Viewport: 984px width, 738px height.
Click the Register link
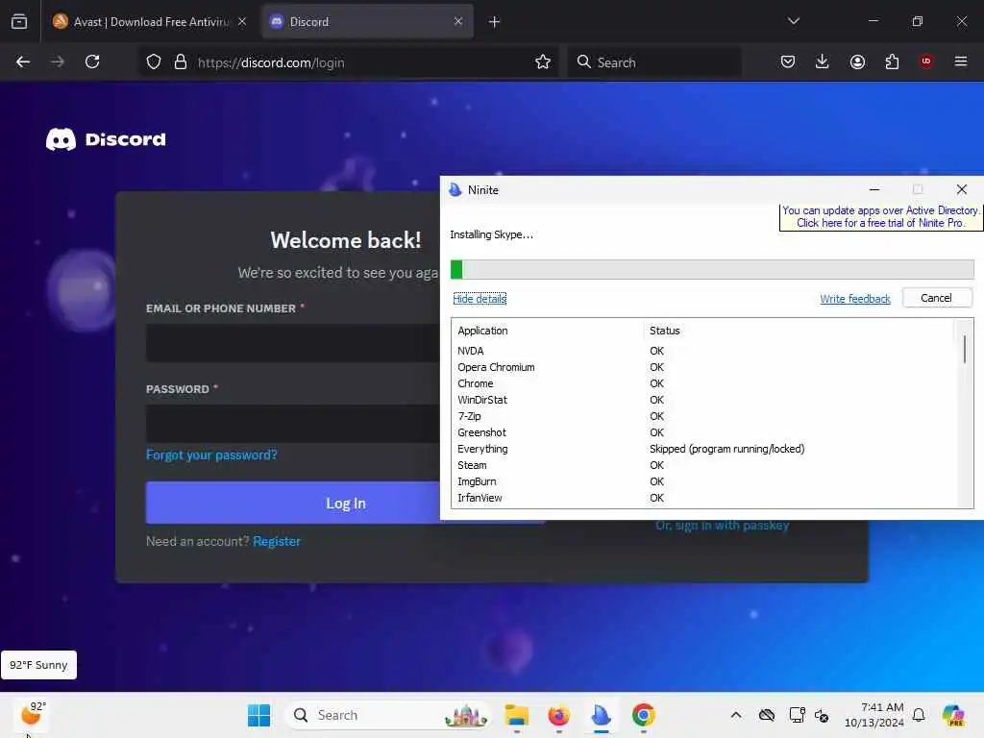pos(277,542)
